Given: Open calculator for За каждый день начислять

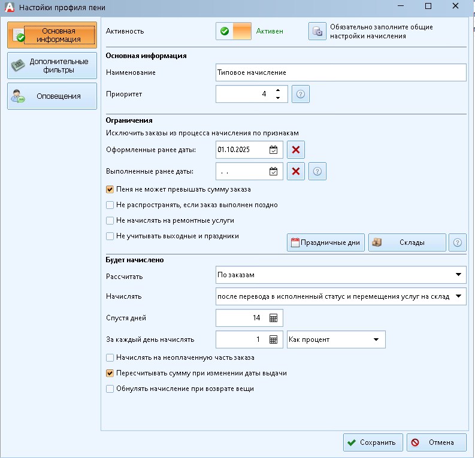Looking at the screenshot, I should click(274, 339).
